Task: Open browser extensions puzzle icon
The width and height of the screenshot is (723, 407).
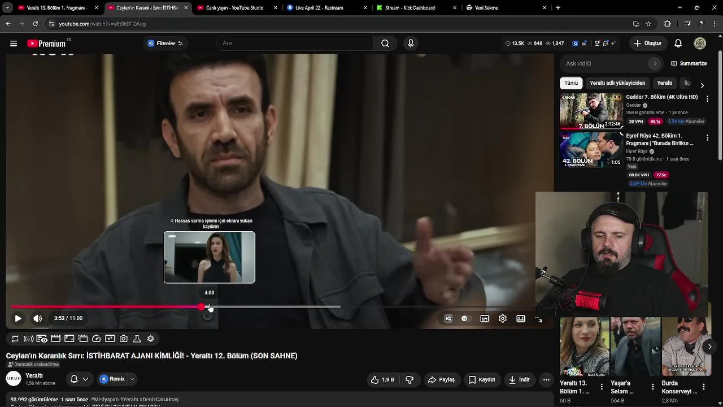Action: 668,24
